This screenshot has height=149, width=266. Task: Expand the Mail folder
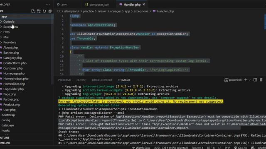6,37
